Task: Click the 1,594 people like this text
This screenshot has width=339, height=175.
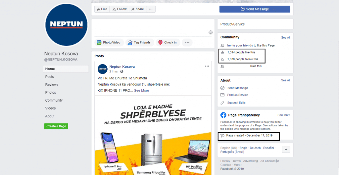Action: click(241, 52)
